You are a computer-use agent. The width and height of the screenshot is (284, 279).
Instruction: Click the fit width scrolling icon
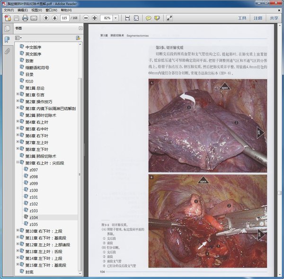pos(127,18)
